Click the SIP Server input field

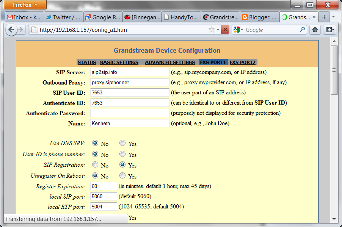pyautogui.click(x=130, y=72)
